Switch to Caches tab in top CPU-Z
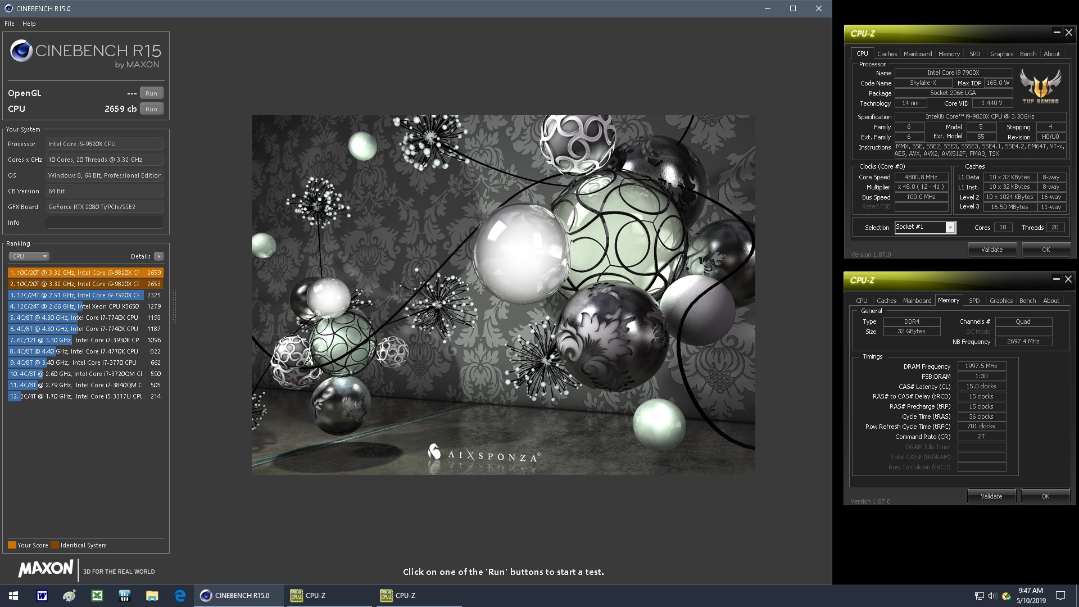Viewport: 1079px width, 607px height. click(x=887, y=54)
